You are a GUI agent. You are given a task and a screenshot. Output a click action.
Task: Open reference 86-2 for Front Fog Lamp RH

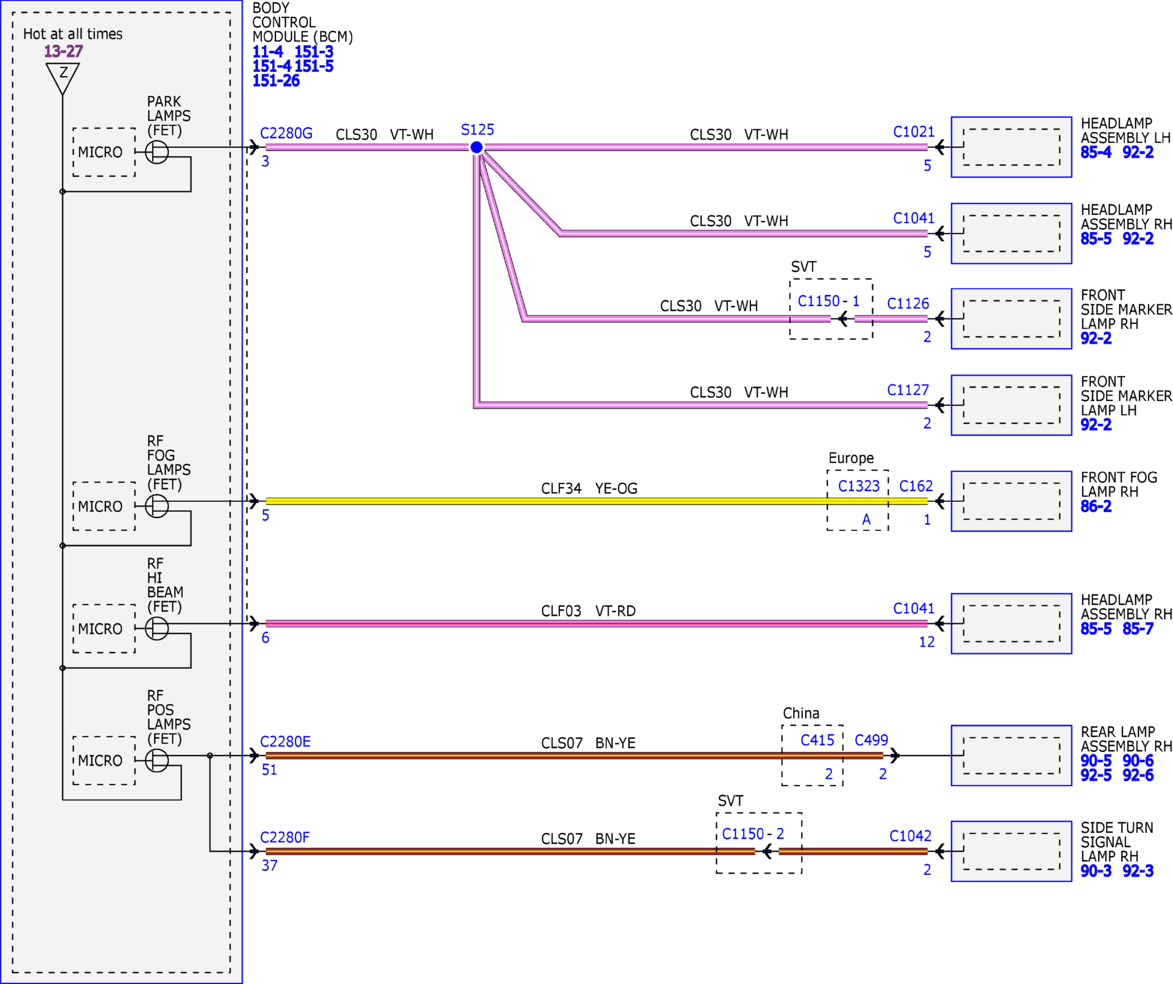pos(1096,506)
